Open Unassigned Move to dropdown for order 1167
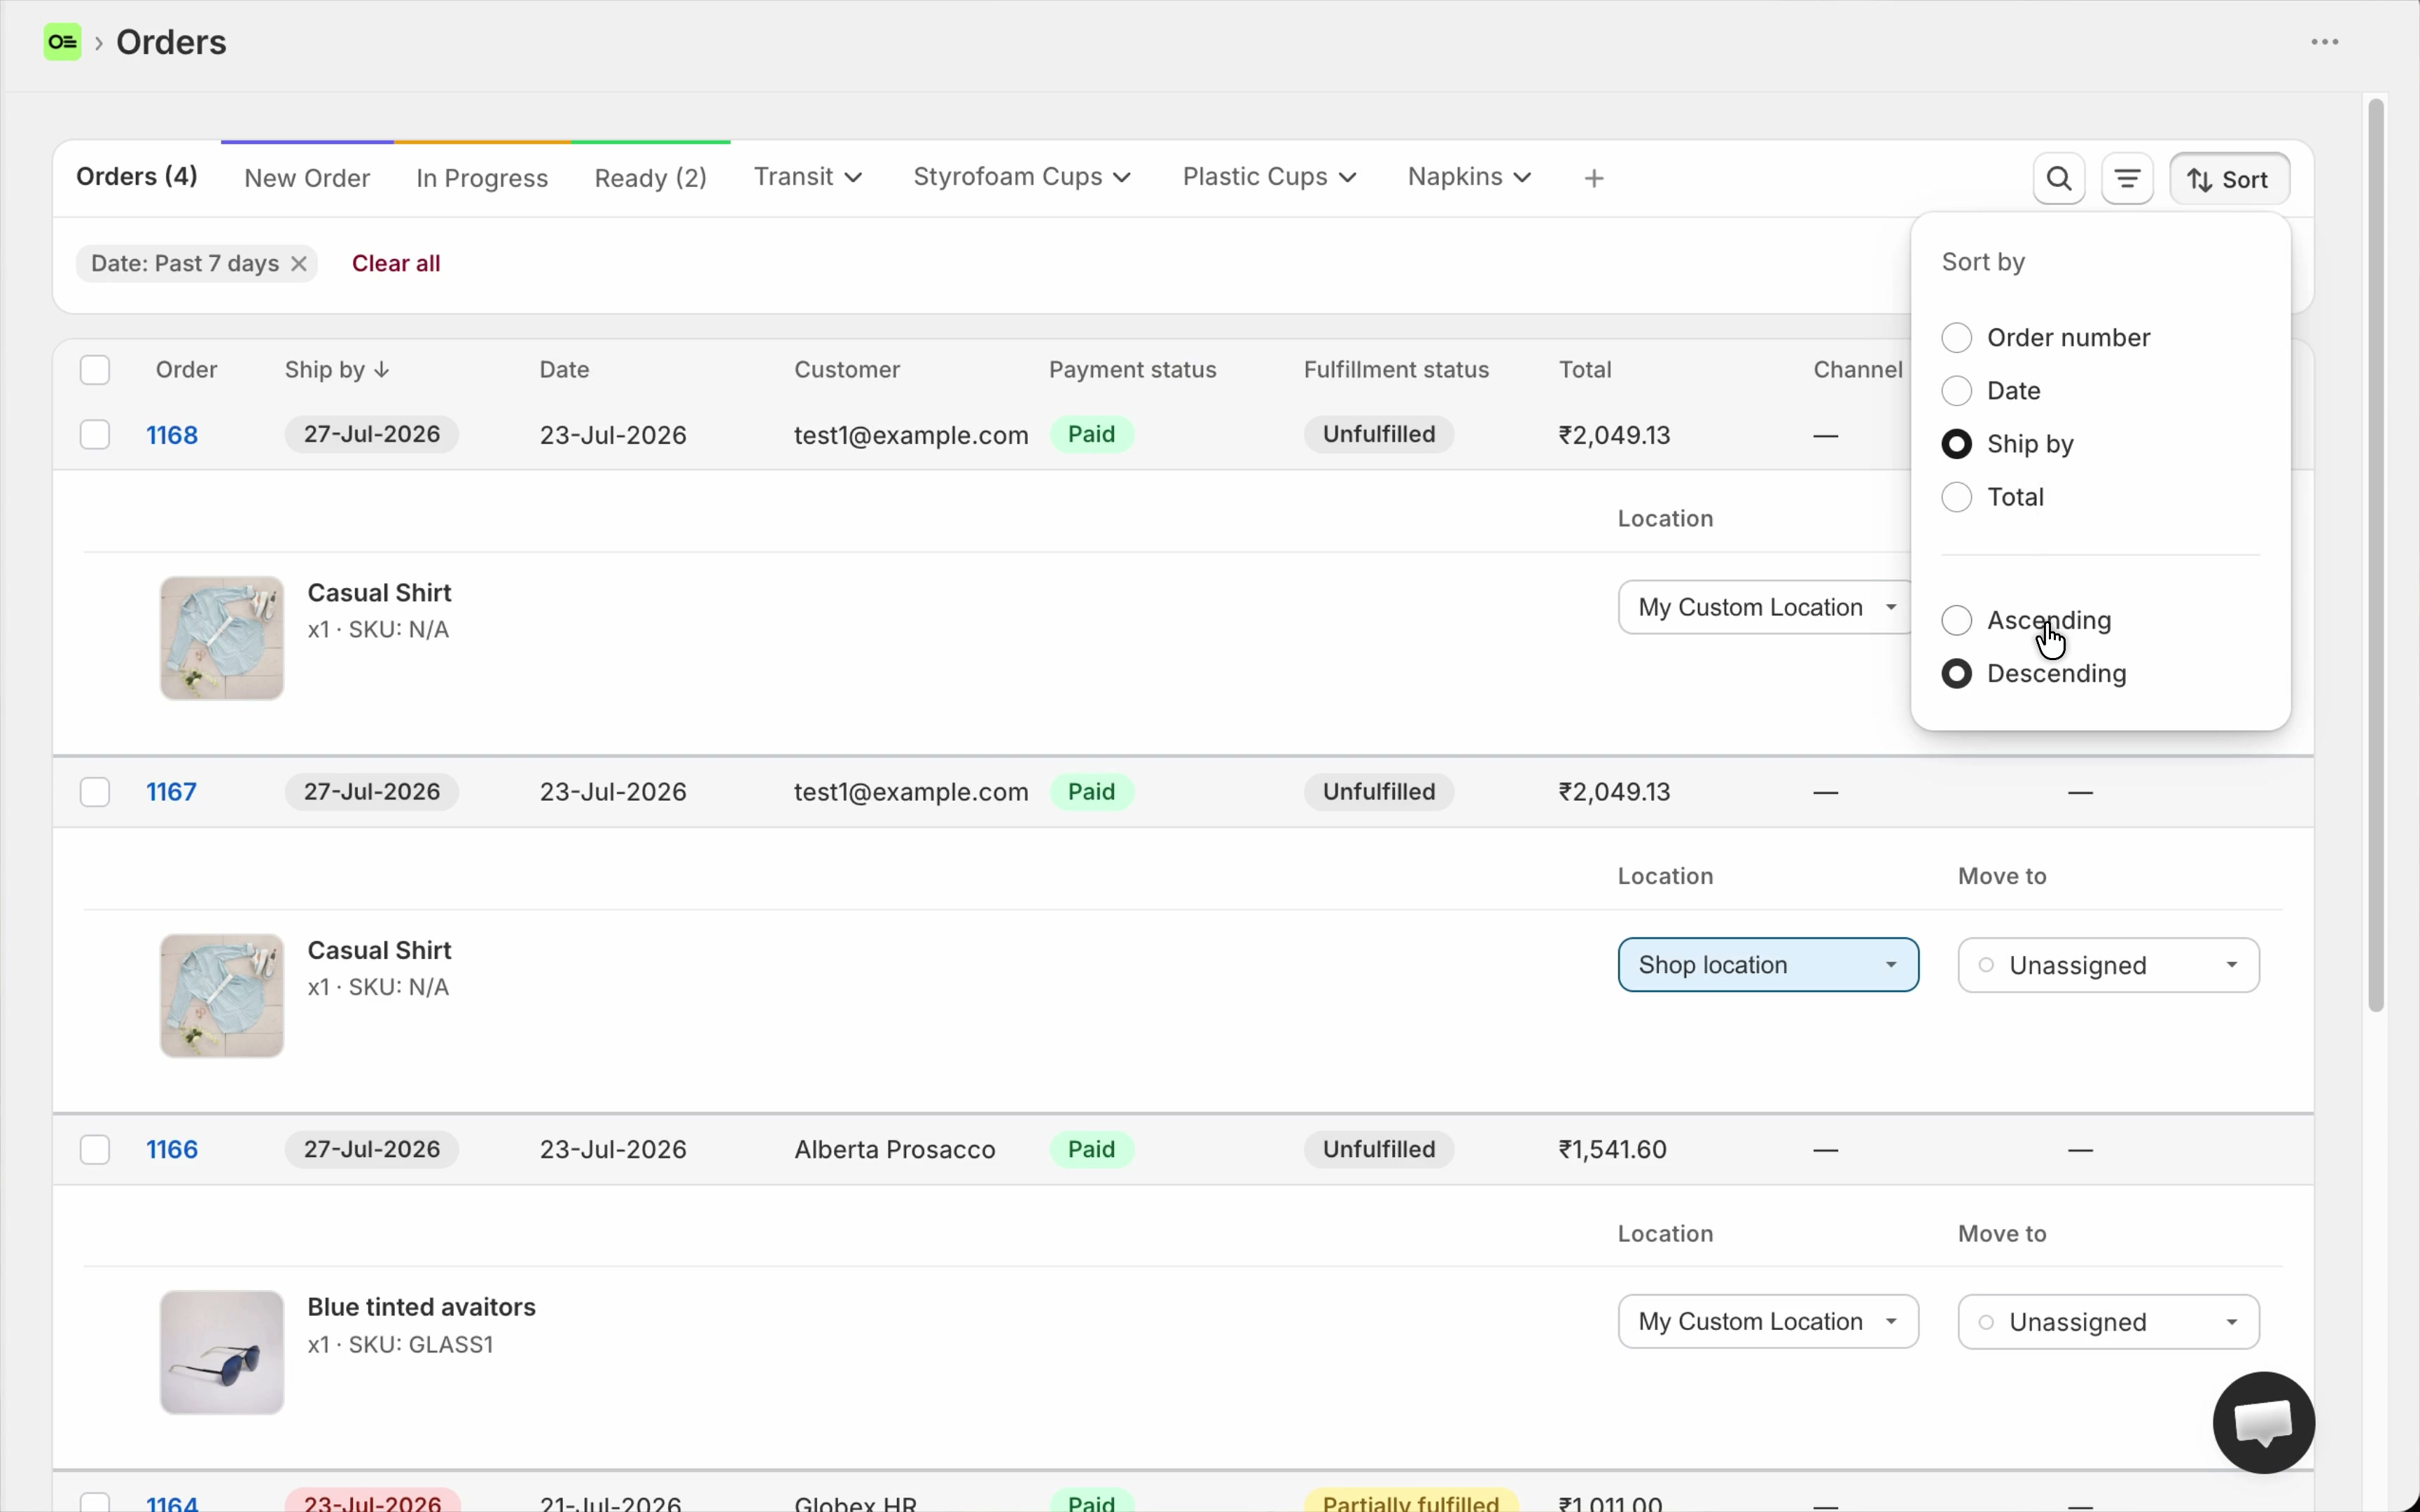The image size is (2420, 1512). pyautogui.click(x=2108, y=965)
